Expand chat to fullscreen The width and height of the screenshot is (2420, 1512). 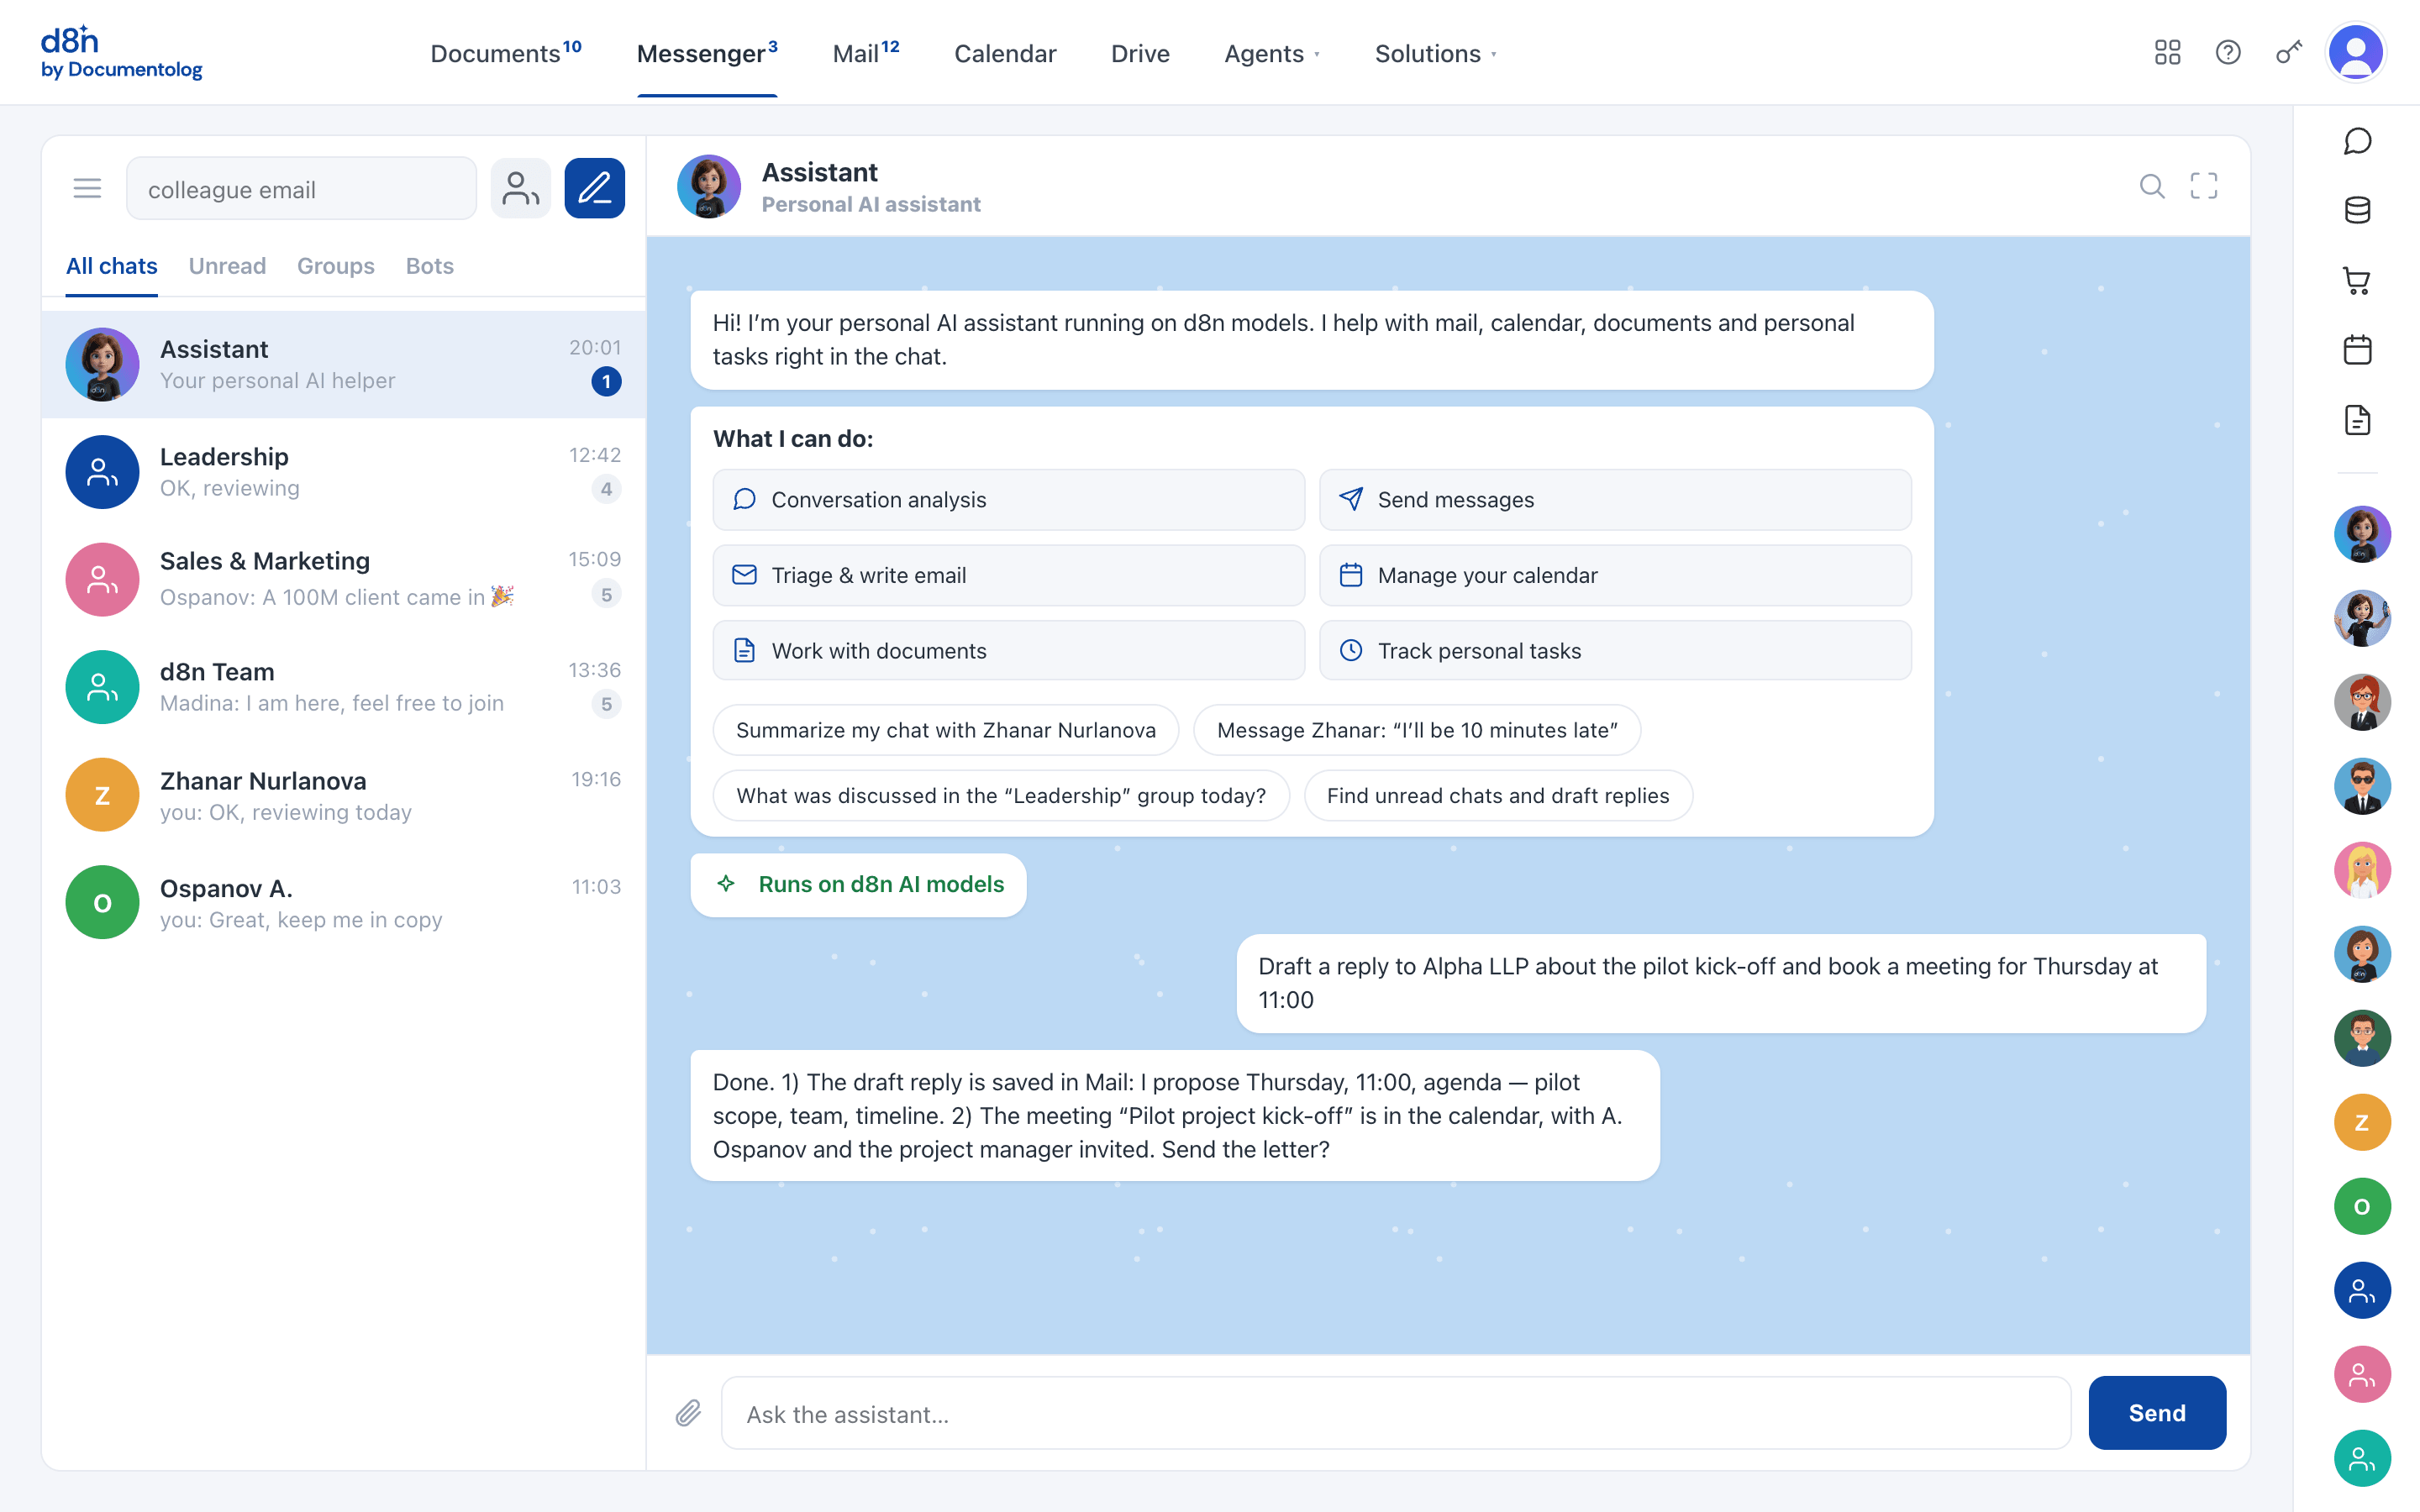click(x=2204, y=186)
